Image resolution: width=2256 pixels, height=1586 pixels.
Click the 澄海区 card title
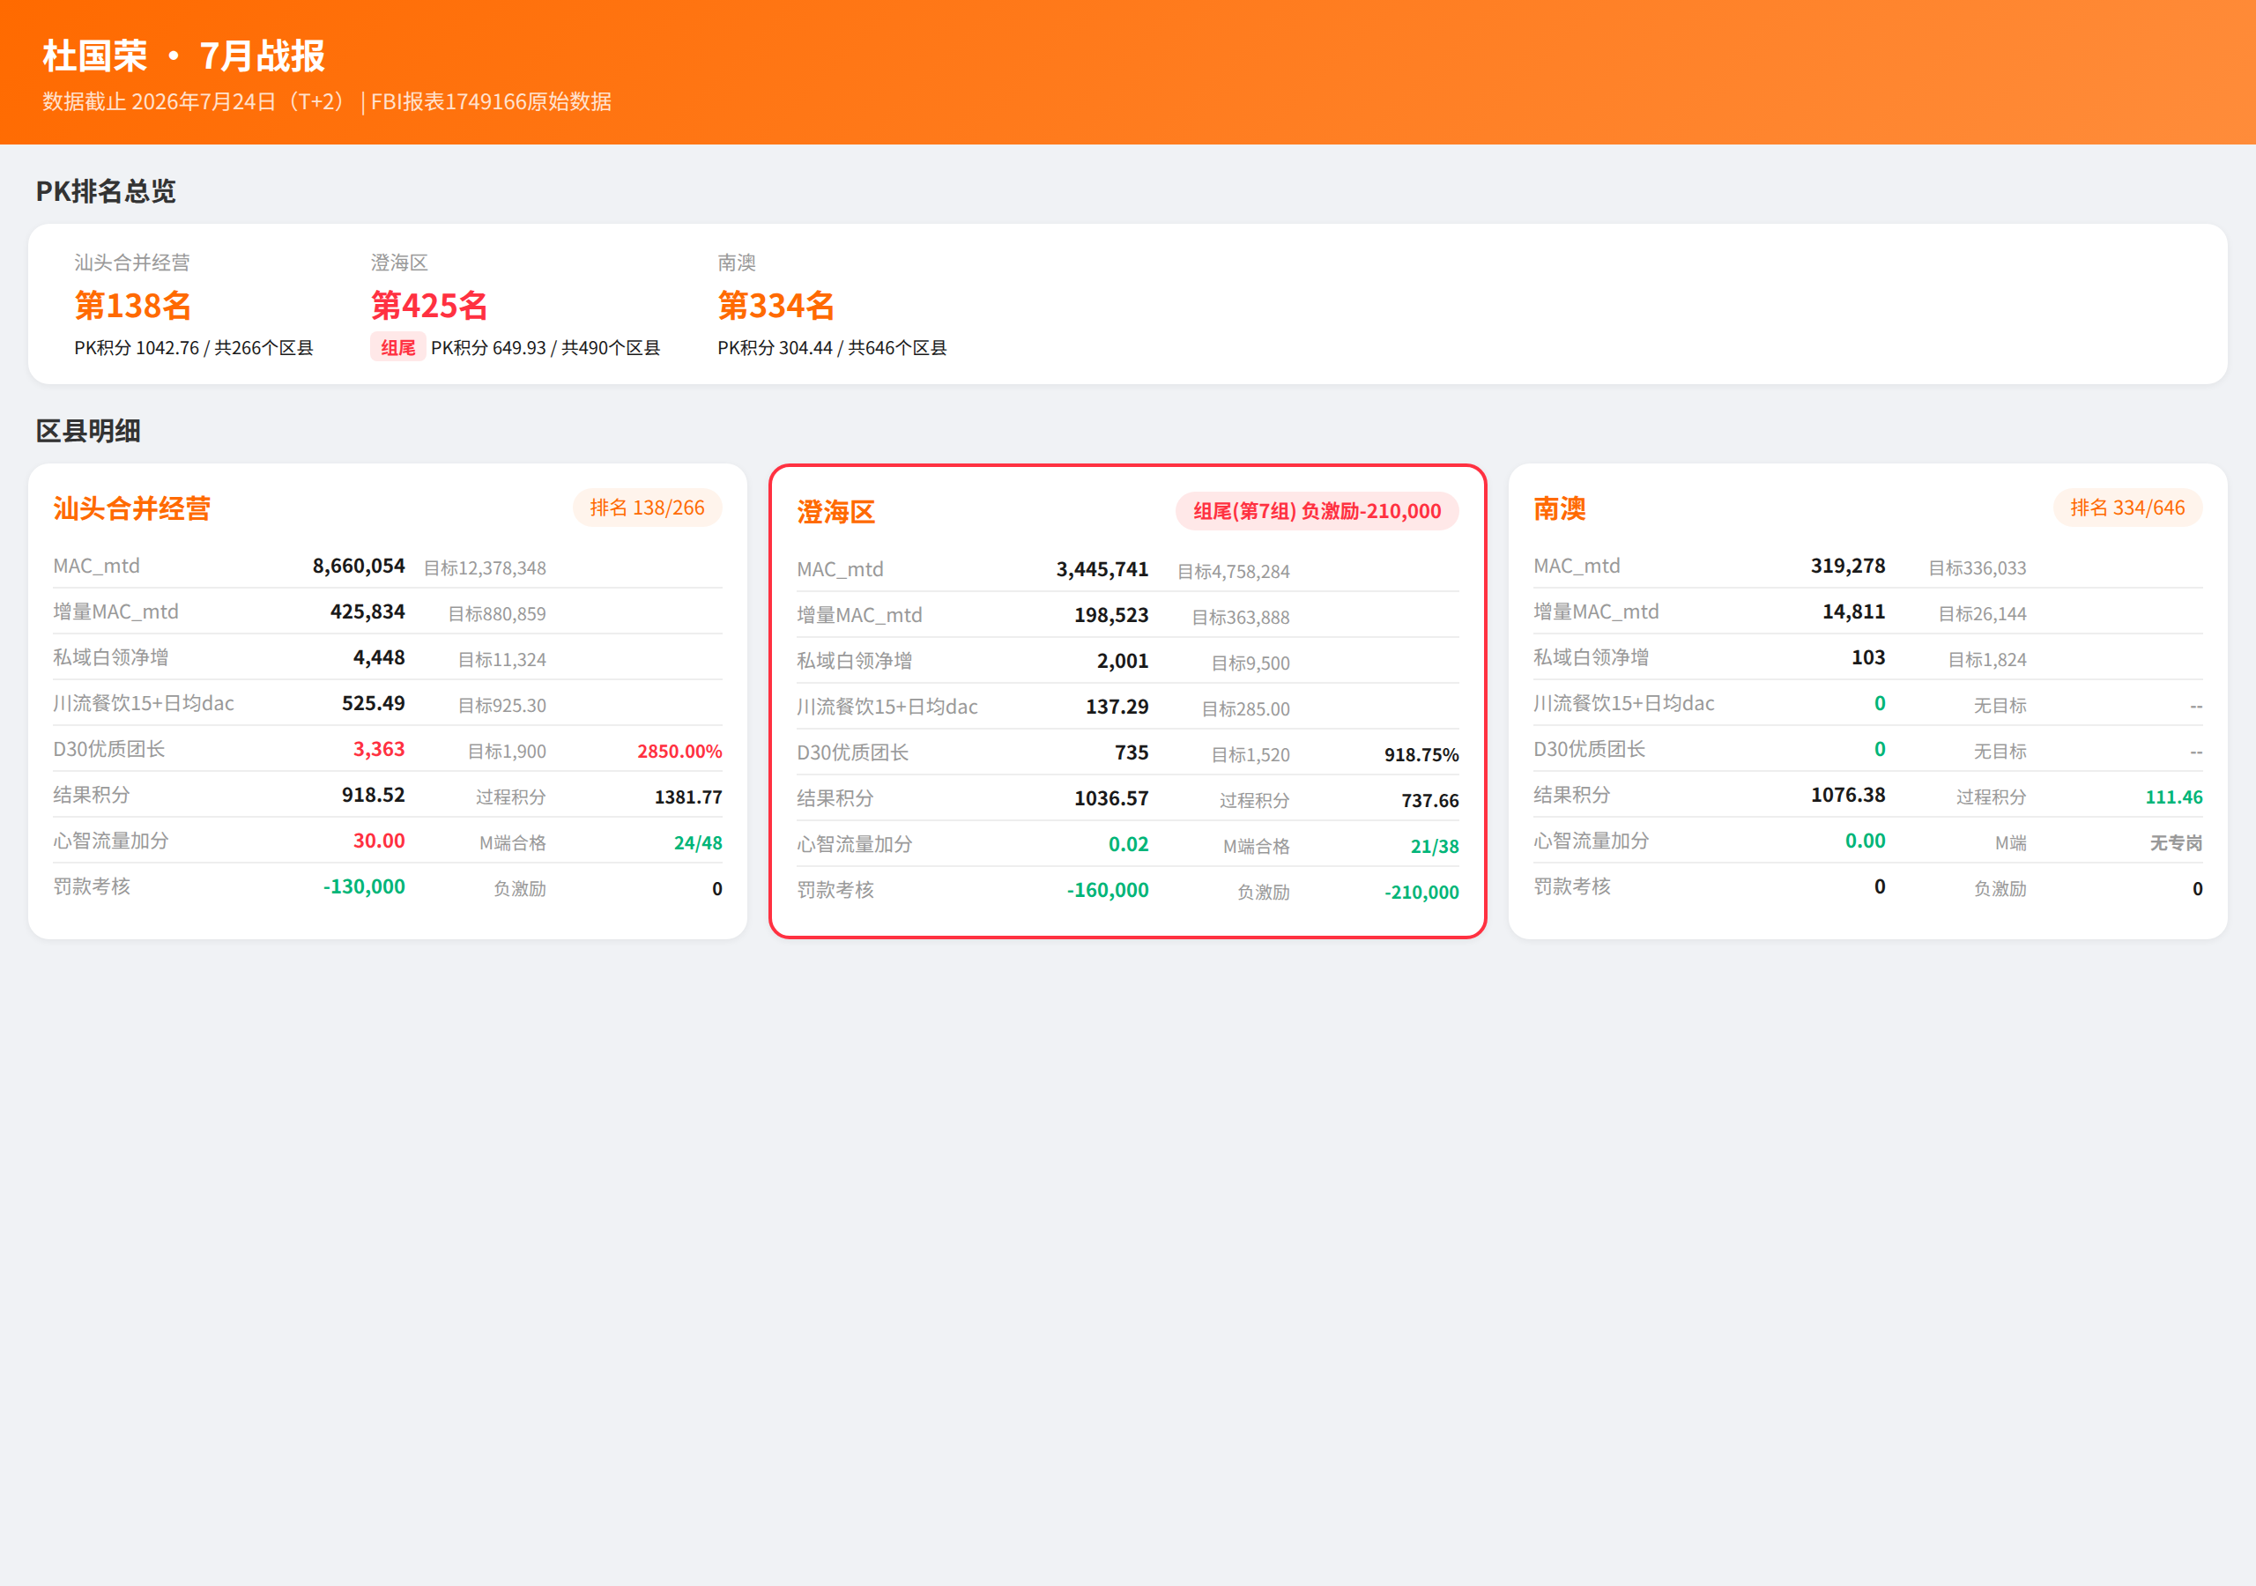point(836,512)
